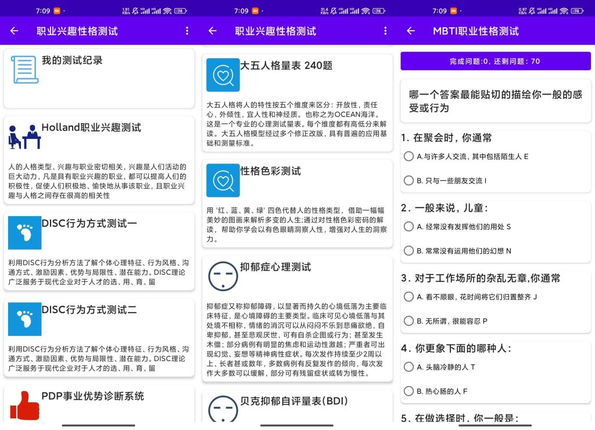Tap heart-magnifier icon of 性格色彩测试

[223, 180]
